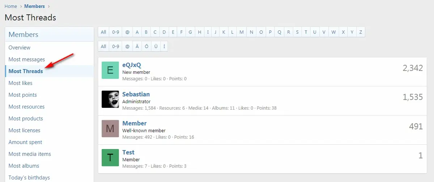Click eQJxQ's green E avatar
The height and width of the screenshot is (182, 434).
click(110, 70)
